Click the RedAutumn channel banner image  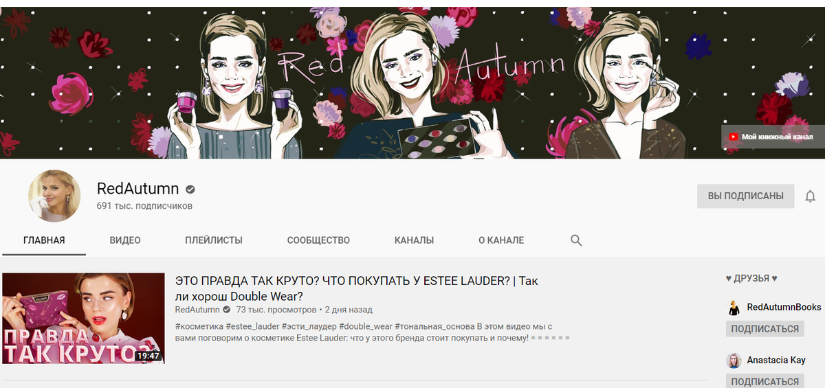pyautogui.click(x=412, y=82)
